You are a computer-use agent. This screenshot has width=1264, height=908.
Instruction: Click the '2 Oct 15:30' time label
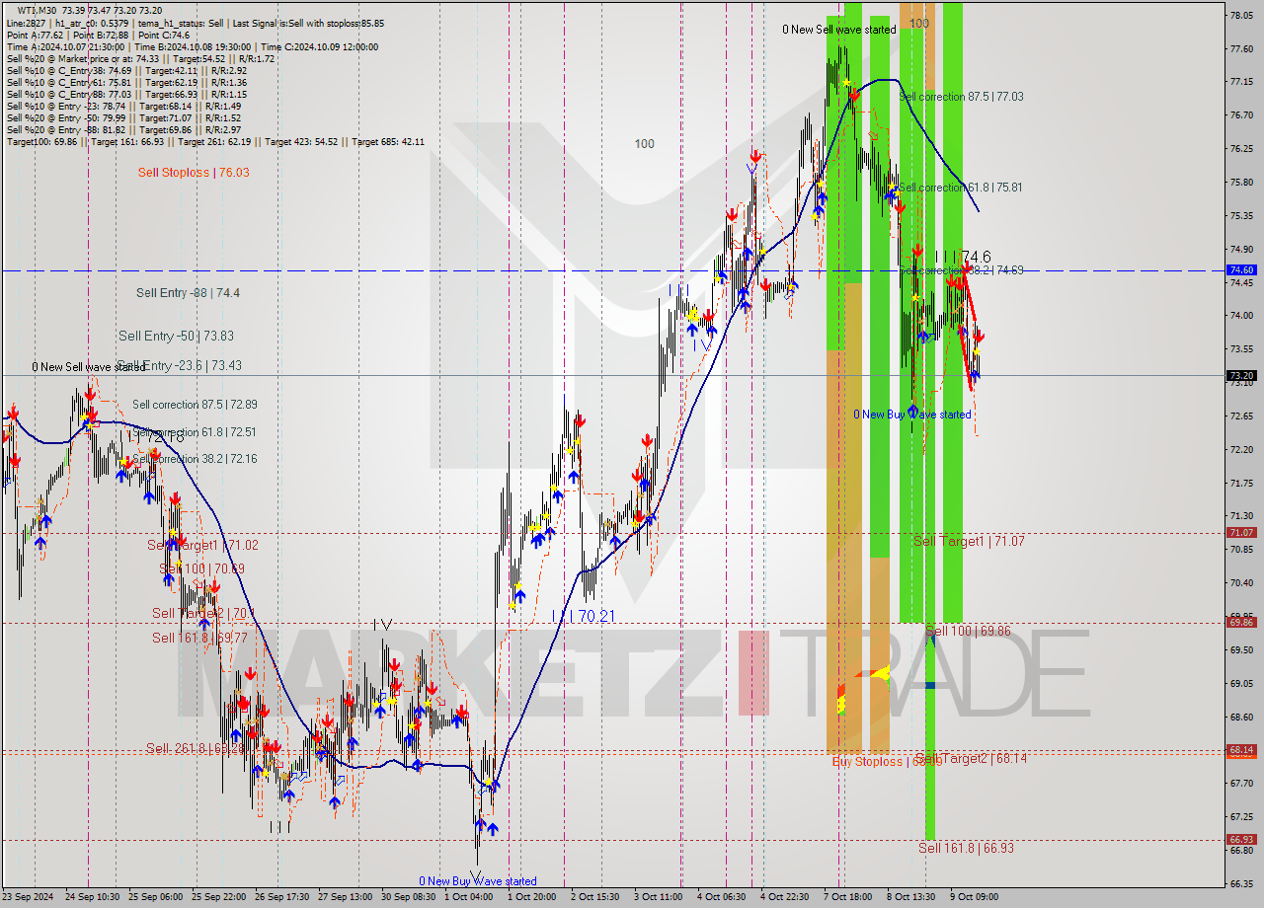[595, 897]
